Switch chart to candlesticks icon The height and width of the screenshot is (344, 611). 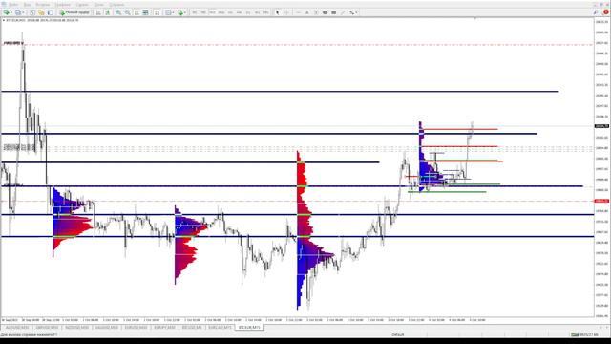point(107,12)
